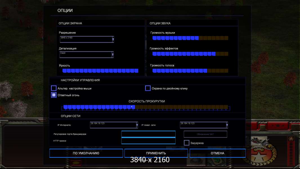
Task: Click ПРИМЕНИТЬ to apply settings
Action: click(156, 153)
